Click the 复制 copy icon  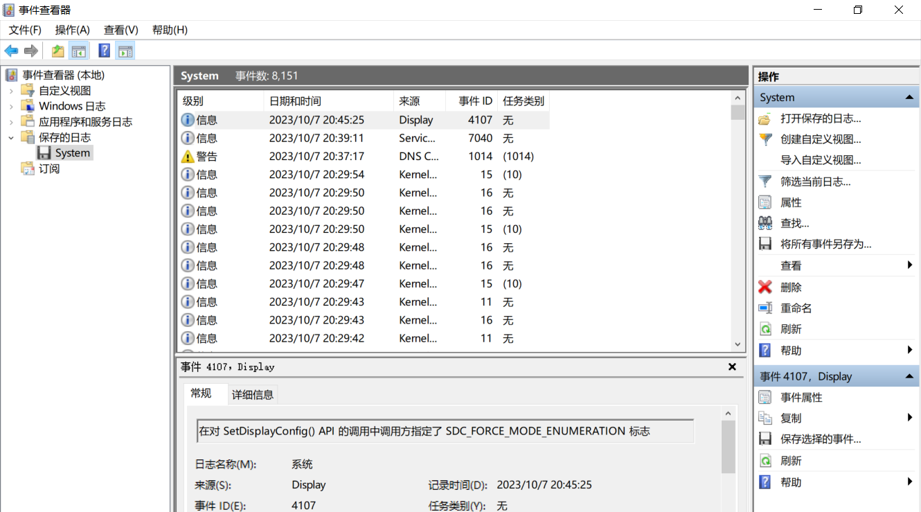coord(765,418)
